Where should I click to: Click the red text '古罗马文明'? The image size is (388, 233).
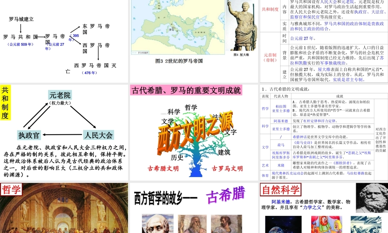coord(227,169)
